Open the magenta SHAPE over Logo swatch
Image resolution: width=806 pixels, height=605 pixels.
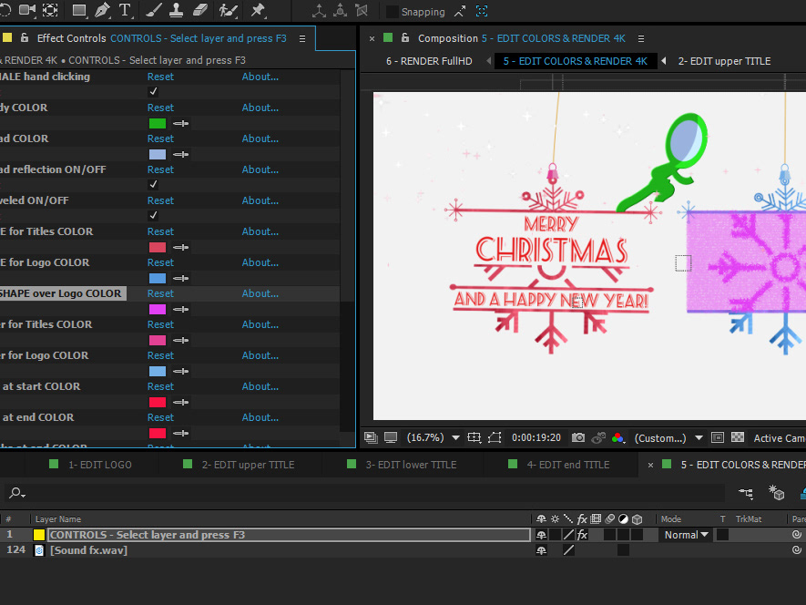click(158, 309)
